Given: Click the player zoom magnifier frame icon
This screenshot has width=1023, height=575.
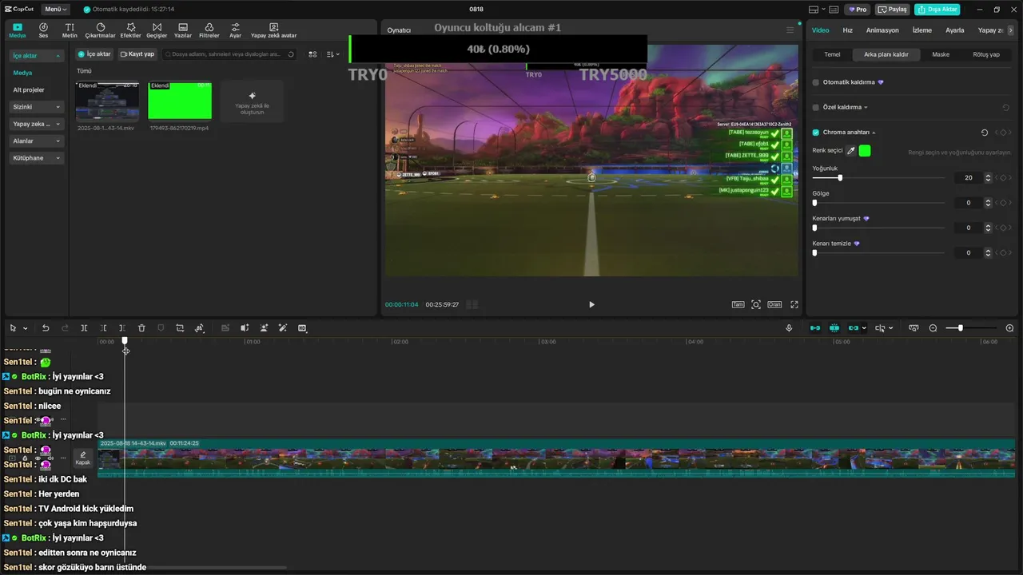Looking at the screenshot, I should 756,304.
